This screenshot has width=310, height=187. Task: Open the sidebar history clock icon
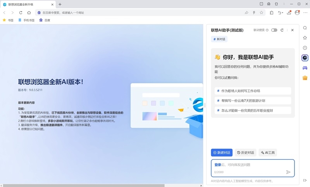305,48
